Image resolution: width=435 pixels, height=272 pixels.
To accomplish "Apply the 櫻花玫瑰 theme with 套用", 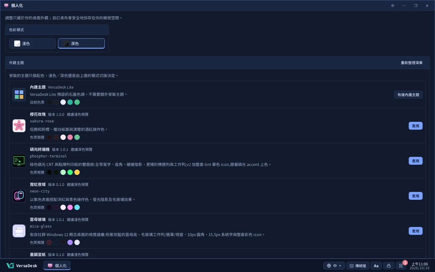I will 416,126.
